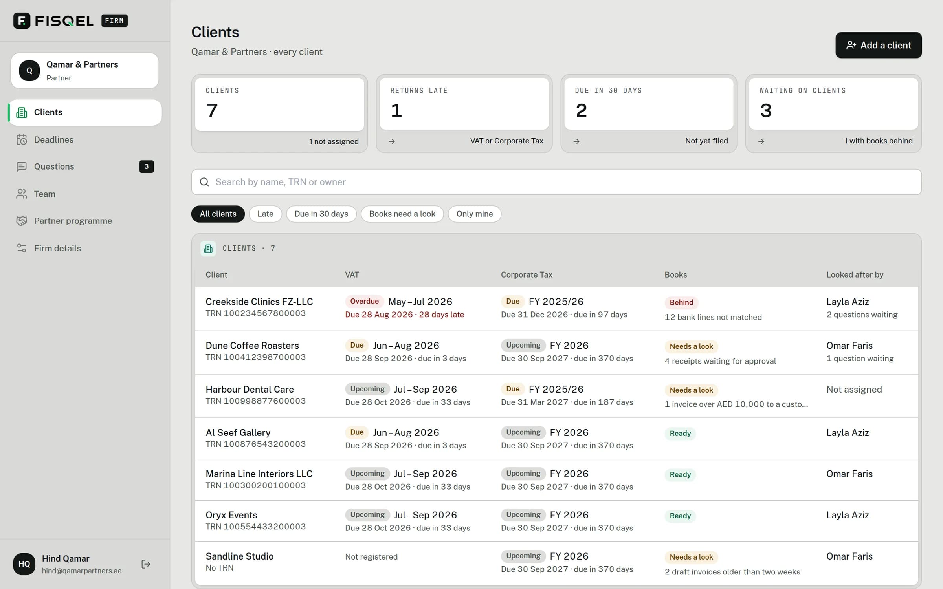Viewport: 943px width, 589px height.
Task: Filter by Due in 30 days
Action: [x=321, y=214]
